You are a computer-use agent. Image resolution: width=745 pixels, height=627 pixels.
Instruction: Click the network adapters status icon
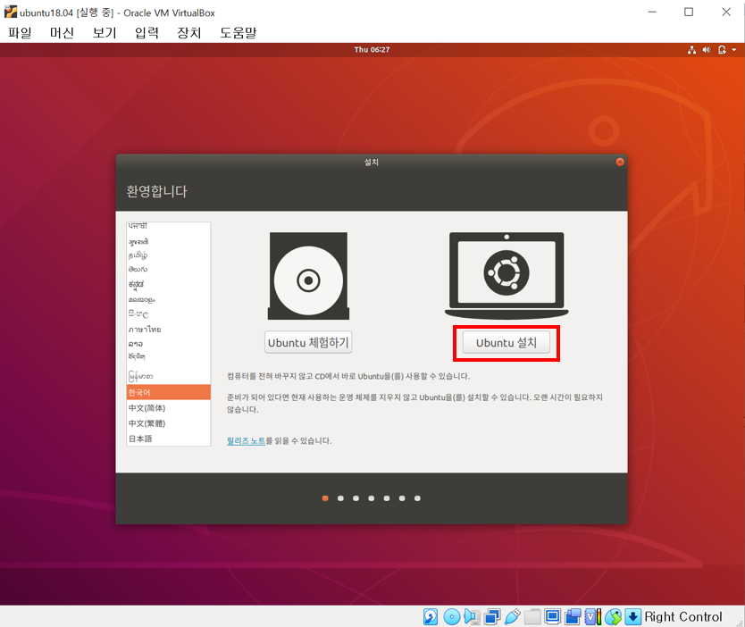pos(492,616)
